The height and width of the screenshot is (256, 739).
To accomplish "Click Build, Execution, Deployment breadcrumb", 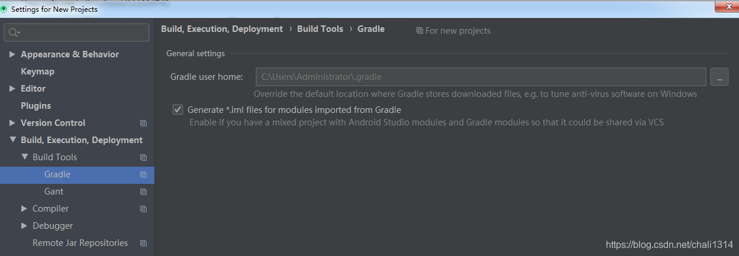I will click(x=222, y=29).
